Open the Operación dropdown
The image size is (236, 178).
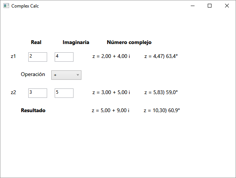tap(66, 75)
